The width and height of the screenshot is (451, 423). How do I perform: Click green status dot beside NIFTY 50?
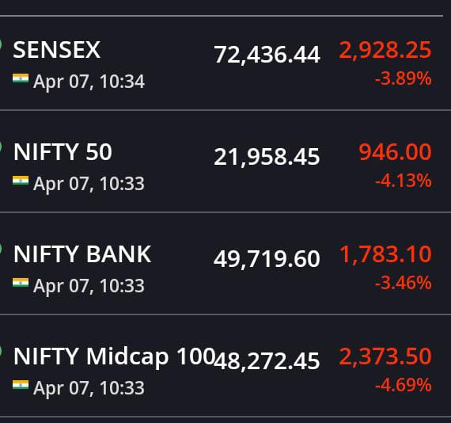(x=1, y=147)
